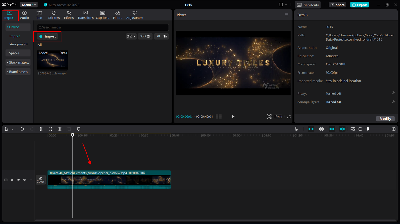Open Your presets

[x=19, y=44]
